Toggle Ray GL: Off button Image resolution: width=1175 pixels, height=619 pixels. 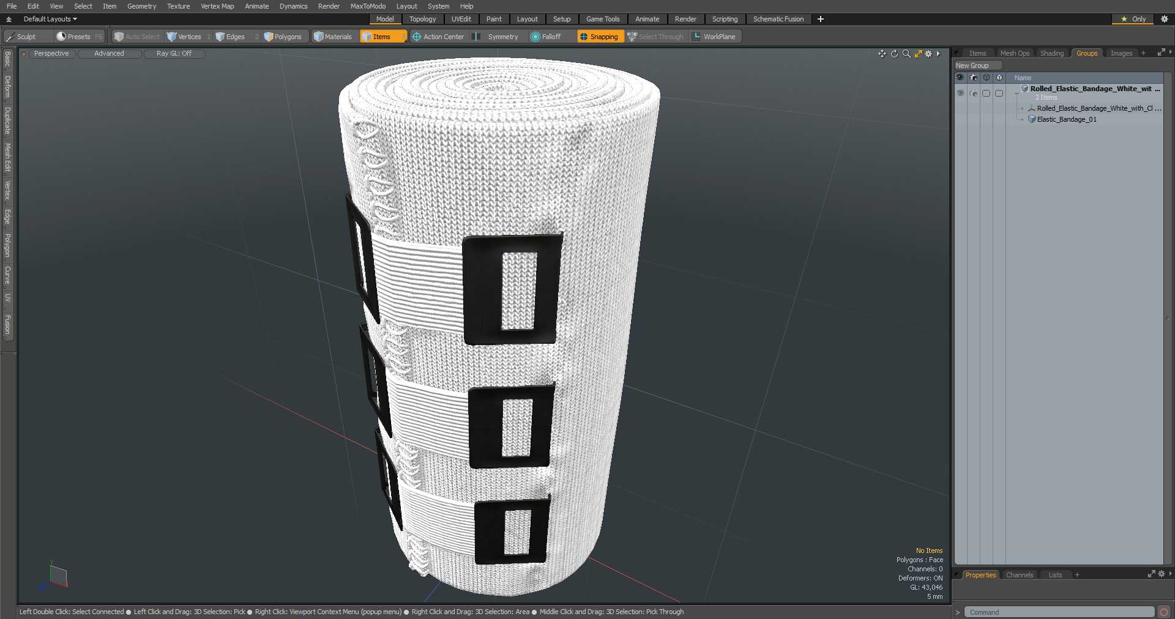click(174, 54)
